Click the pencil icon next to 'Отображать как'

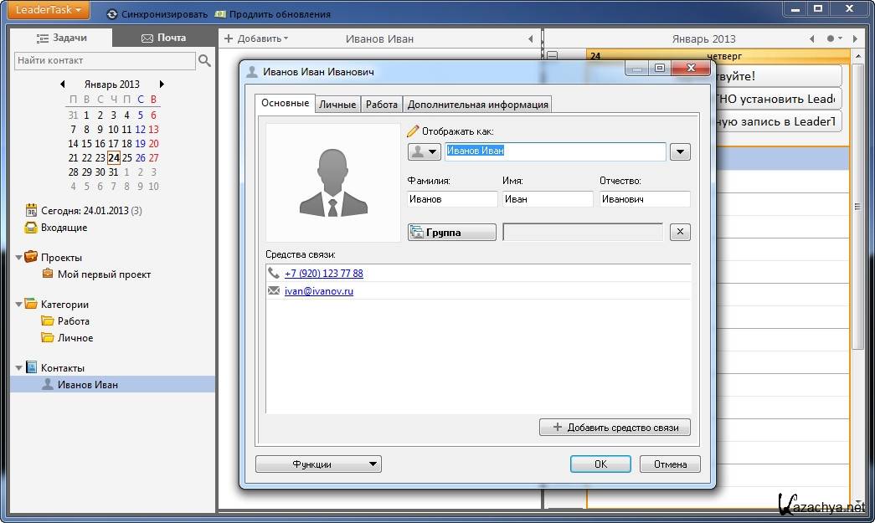coord(413,131)
